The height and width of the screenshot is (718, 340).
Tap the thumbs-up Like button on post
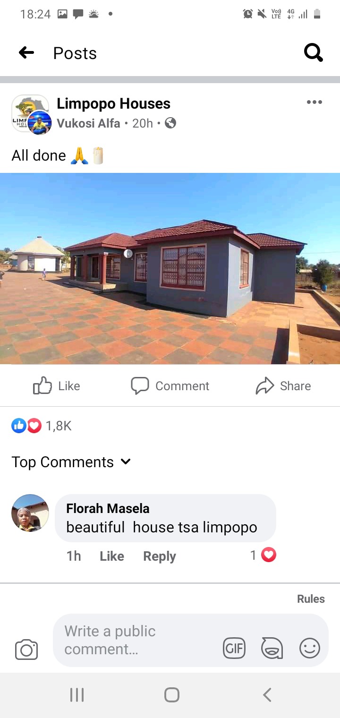[56, 386]
